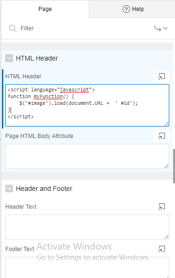175x278 pixels.
Task: Click the Header Text textarea resize handle
Action: [x=166, y=237]
